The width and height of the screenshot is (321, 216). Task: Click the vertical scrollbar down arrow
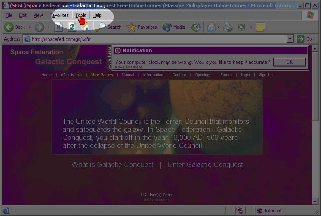point(315,201)
